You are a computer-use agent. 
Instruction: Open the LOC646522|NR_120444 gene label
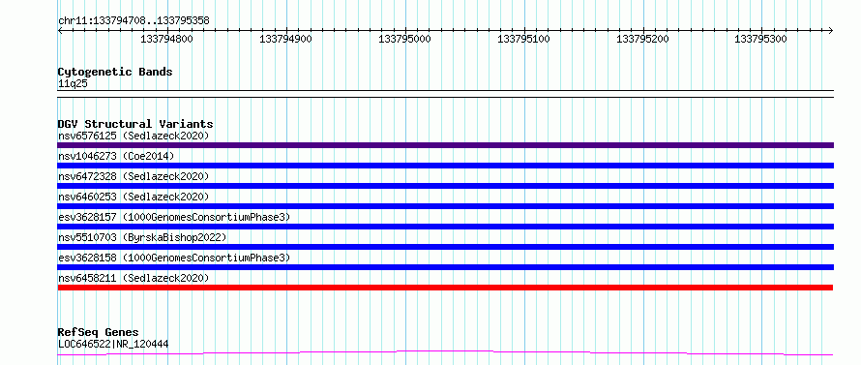(113, 344)
